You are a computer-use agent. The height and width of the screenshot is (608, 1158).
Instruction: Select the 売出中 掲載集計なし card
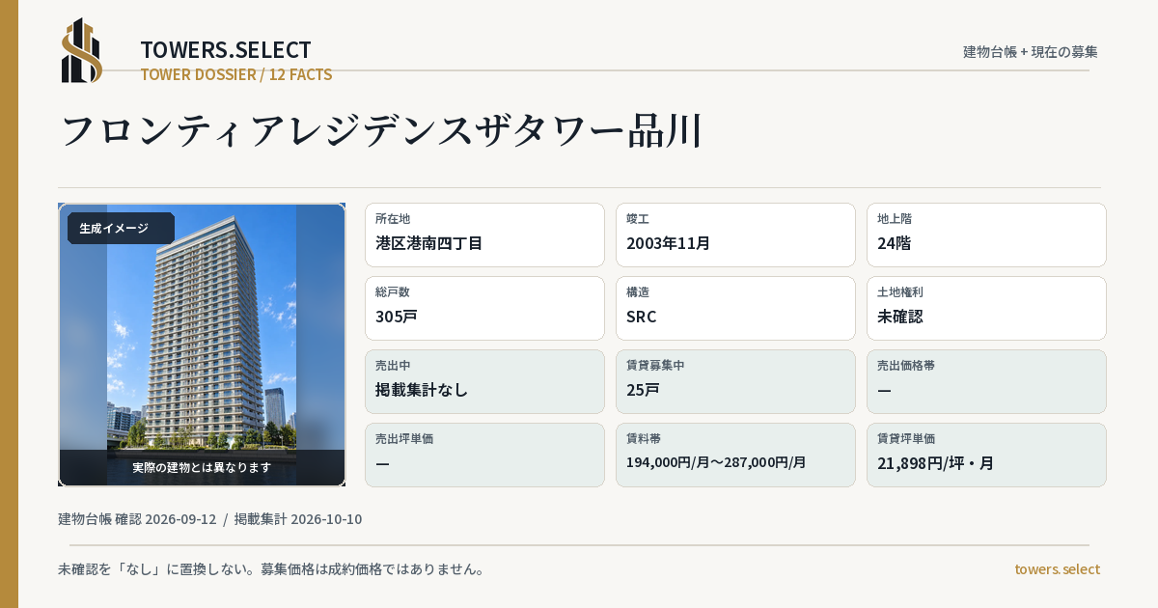pos(484,381)
